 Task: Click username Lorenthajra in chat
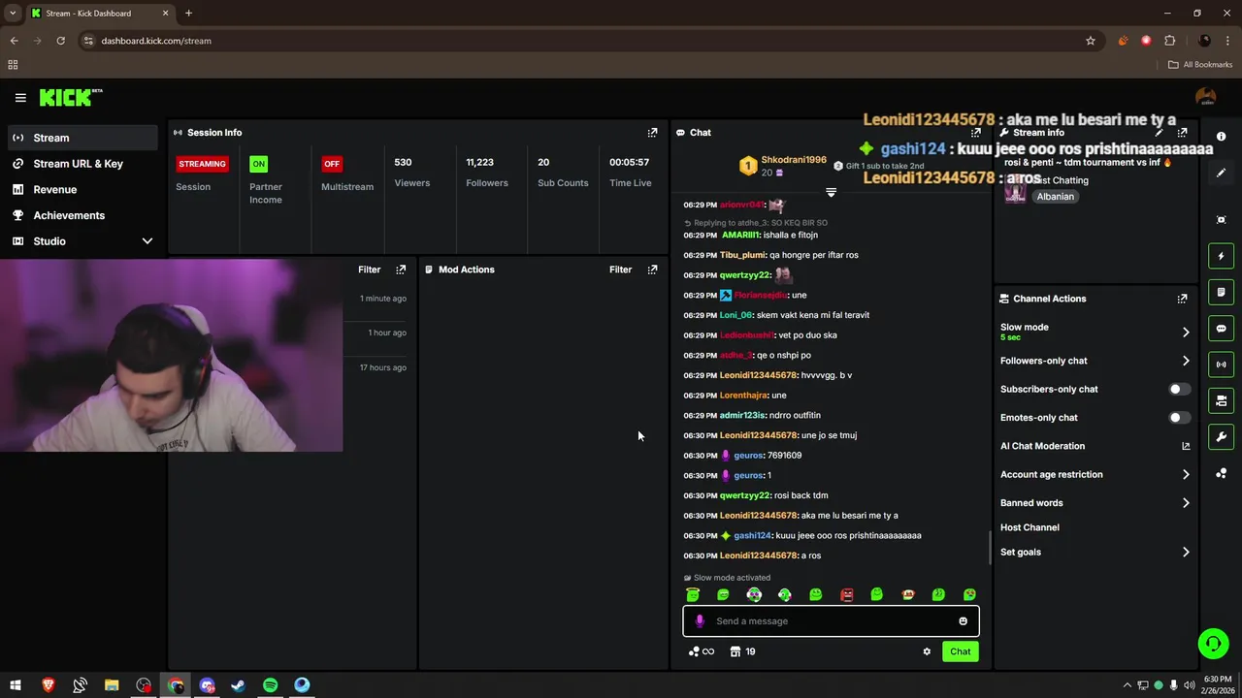coord(743,396)
